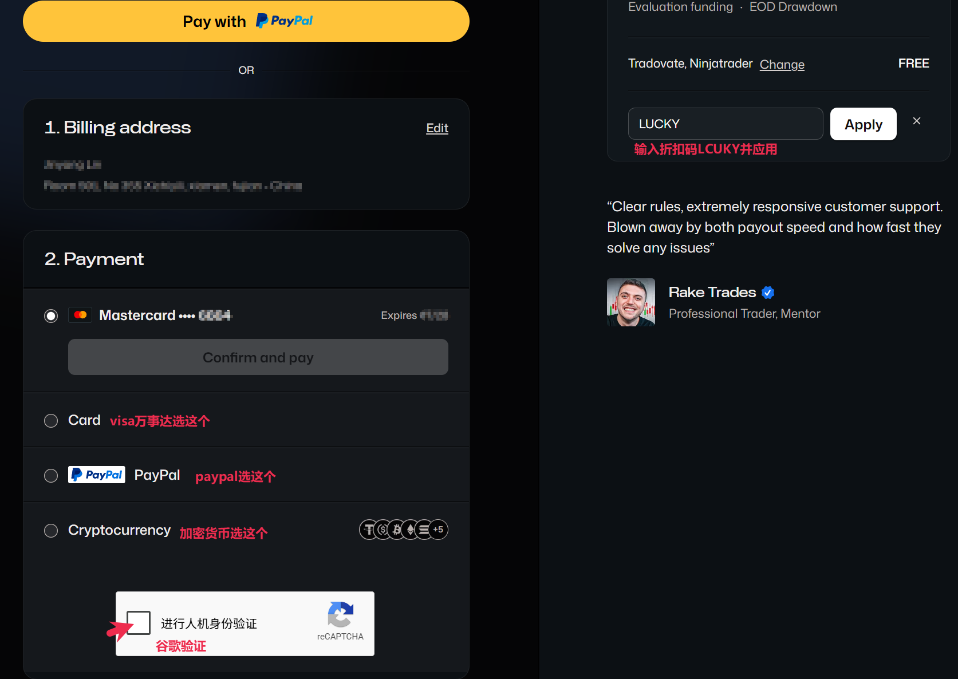958x679 pixels.
Task: Click the USD Coin icon
Action: pos(383,530)
